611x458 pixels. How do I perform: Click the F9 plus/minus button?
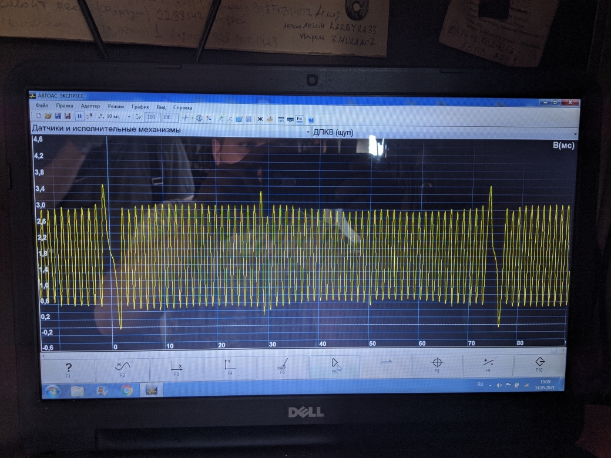pyautogui.click(x=488, y=365)
